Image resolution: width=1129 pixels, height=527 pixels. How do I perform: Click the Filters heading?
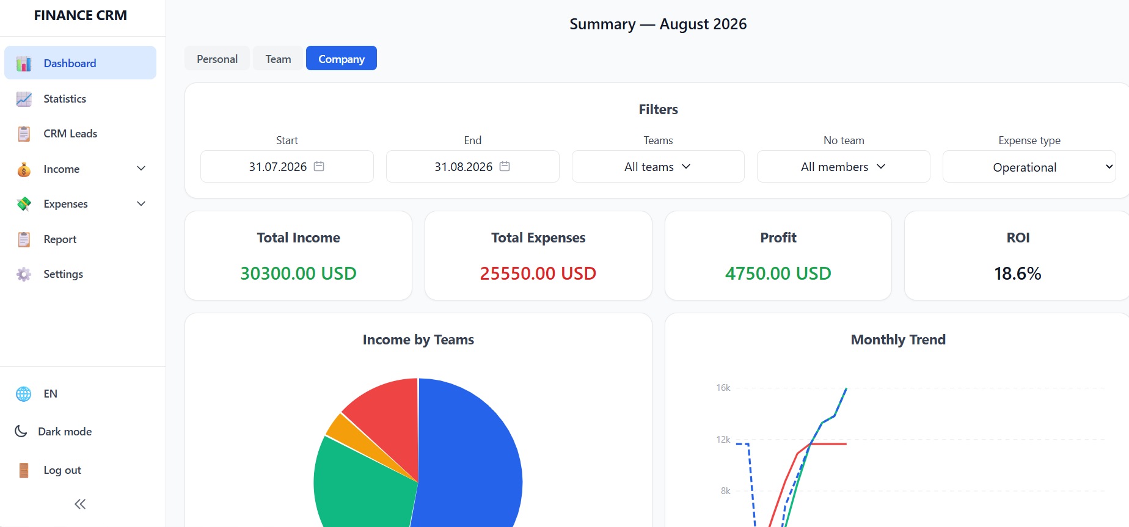658,109
